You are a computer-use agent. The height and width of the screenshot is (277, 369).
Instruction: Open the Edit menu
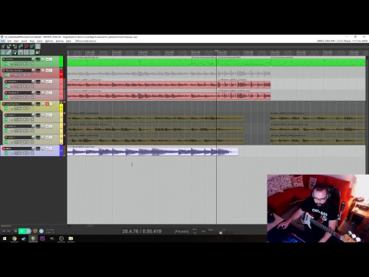pos(9,41)
